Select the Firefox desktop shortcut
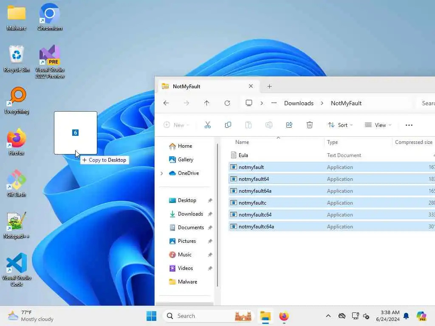 pyautogui.click(x=17, y=142)
